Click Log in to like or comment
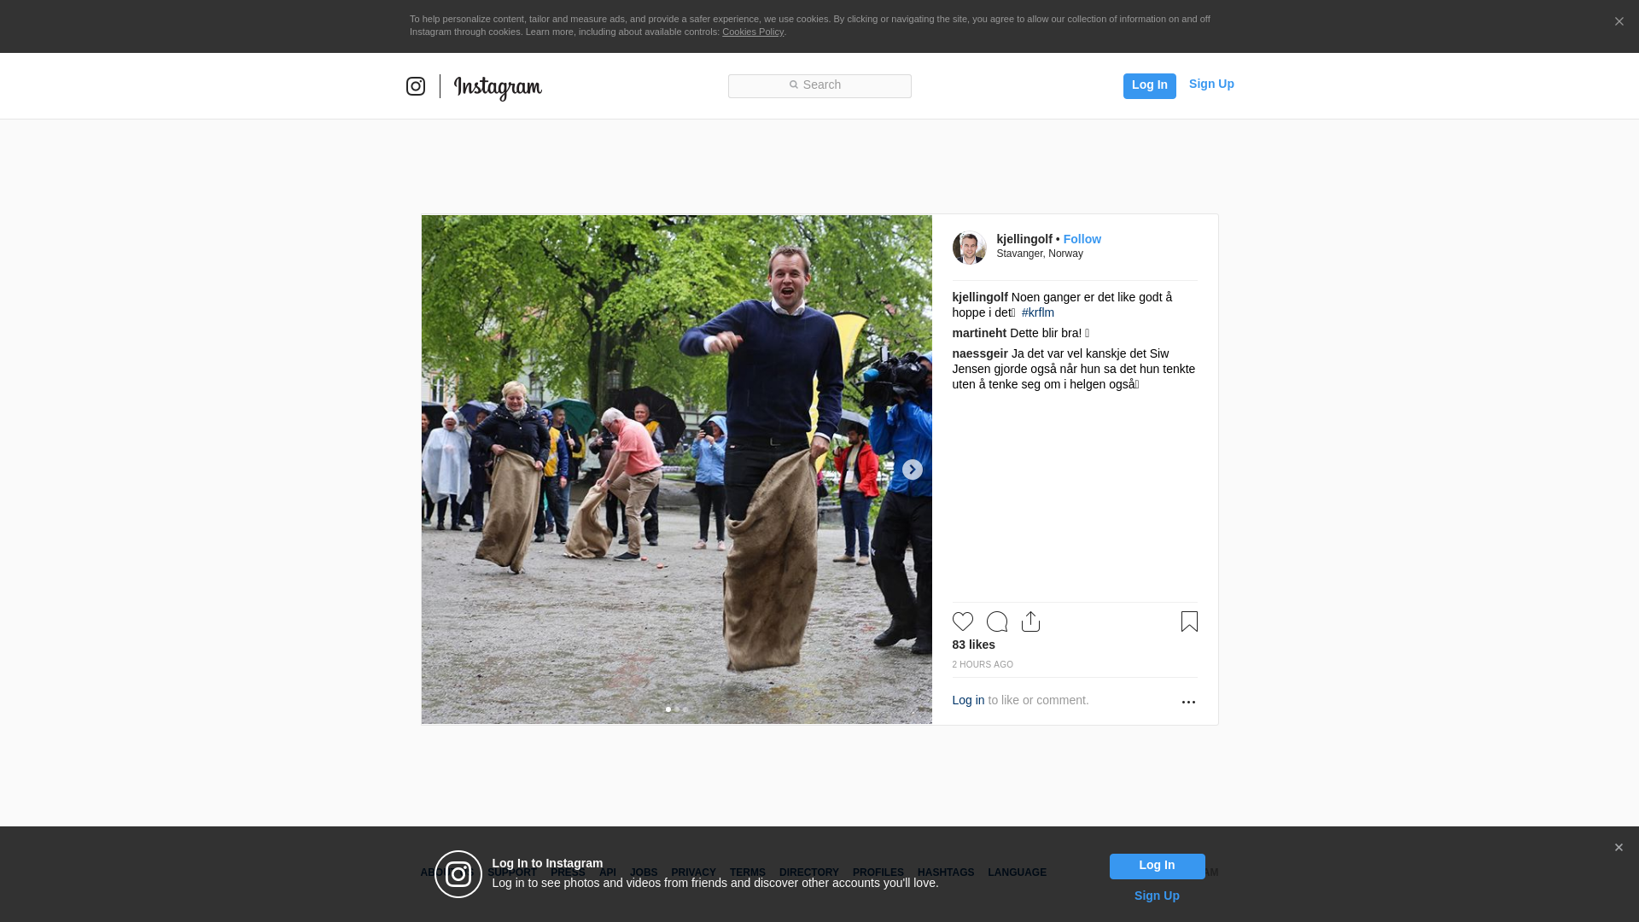Screen dimensions: 1639x922 (968, 700)
